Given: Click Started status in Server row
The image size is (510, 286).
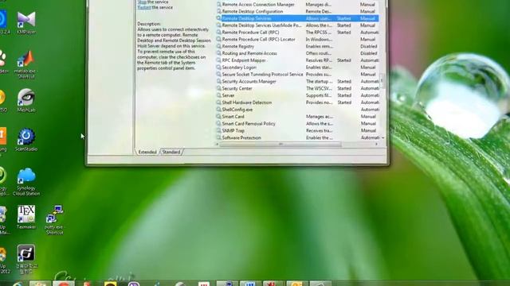Looking at the screenshot, I should pos(344,95).
